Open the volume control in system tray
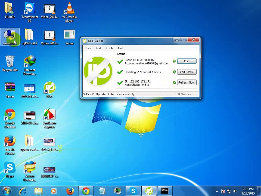 pyautogui.click(x=235, y=191)
